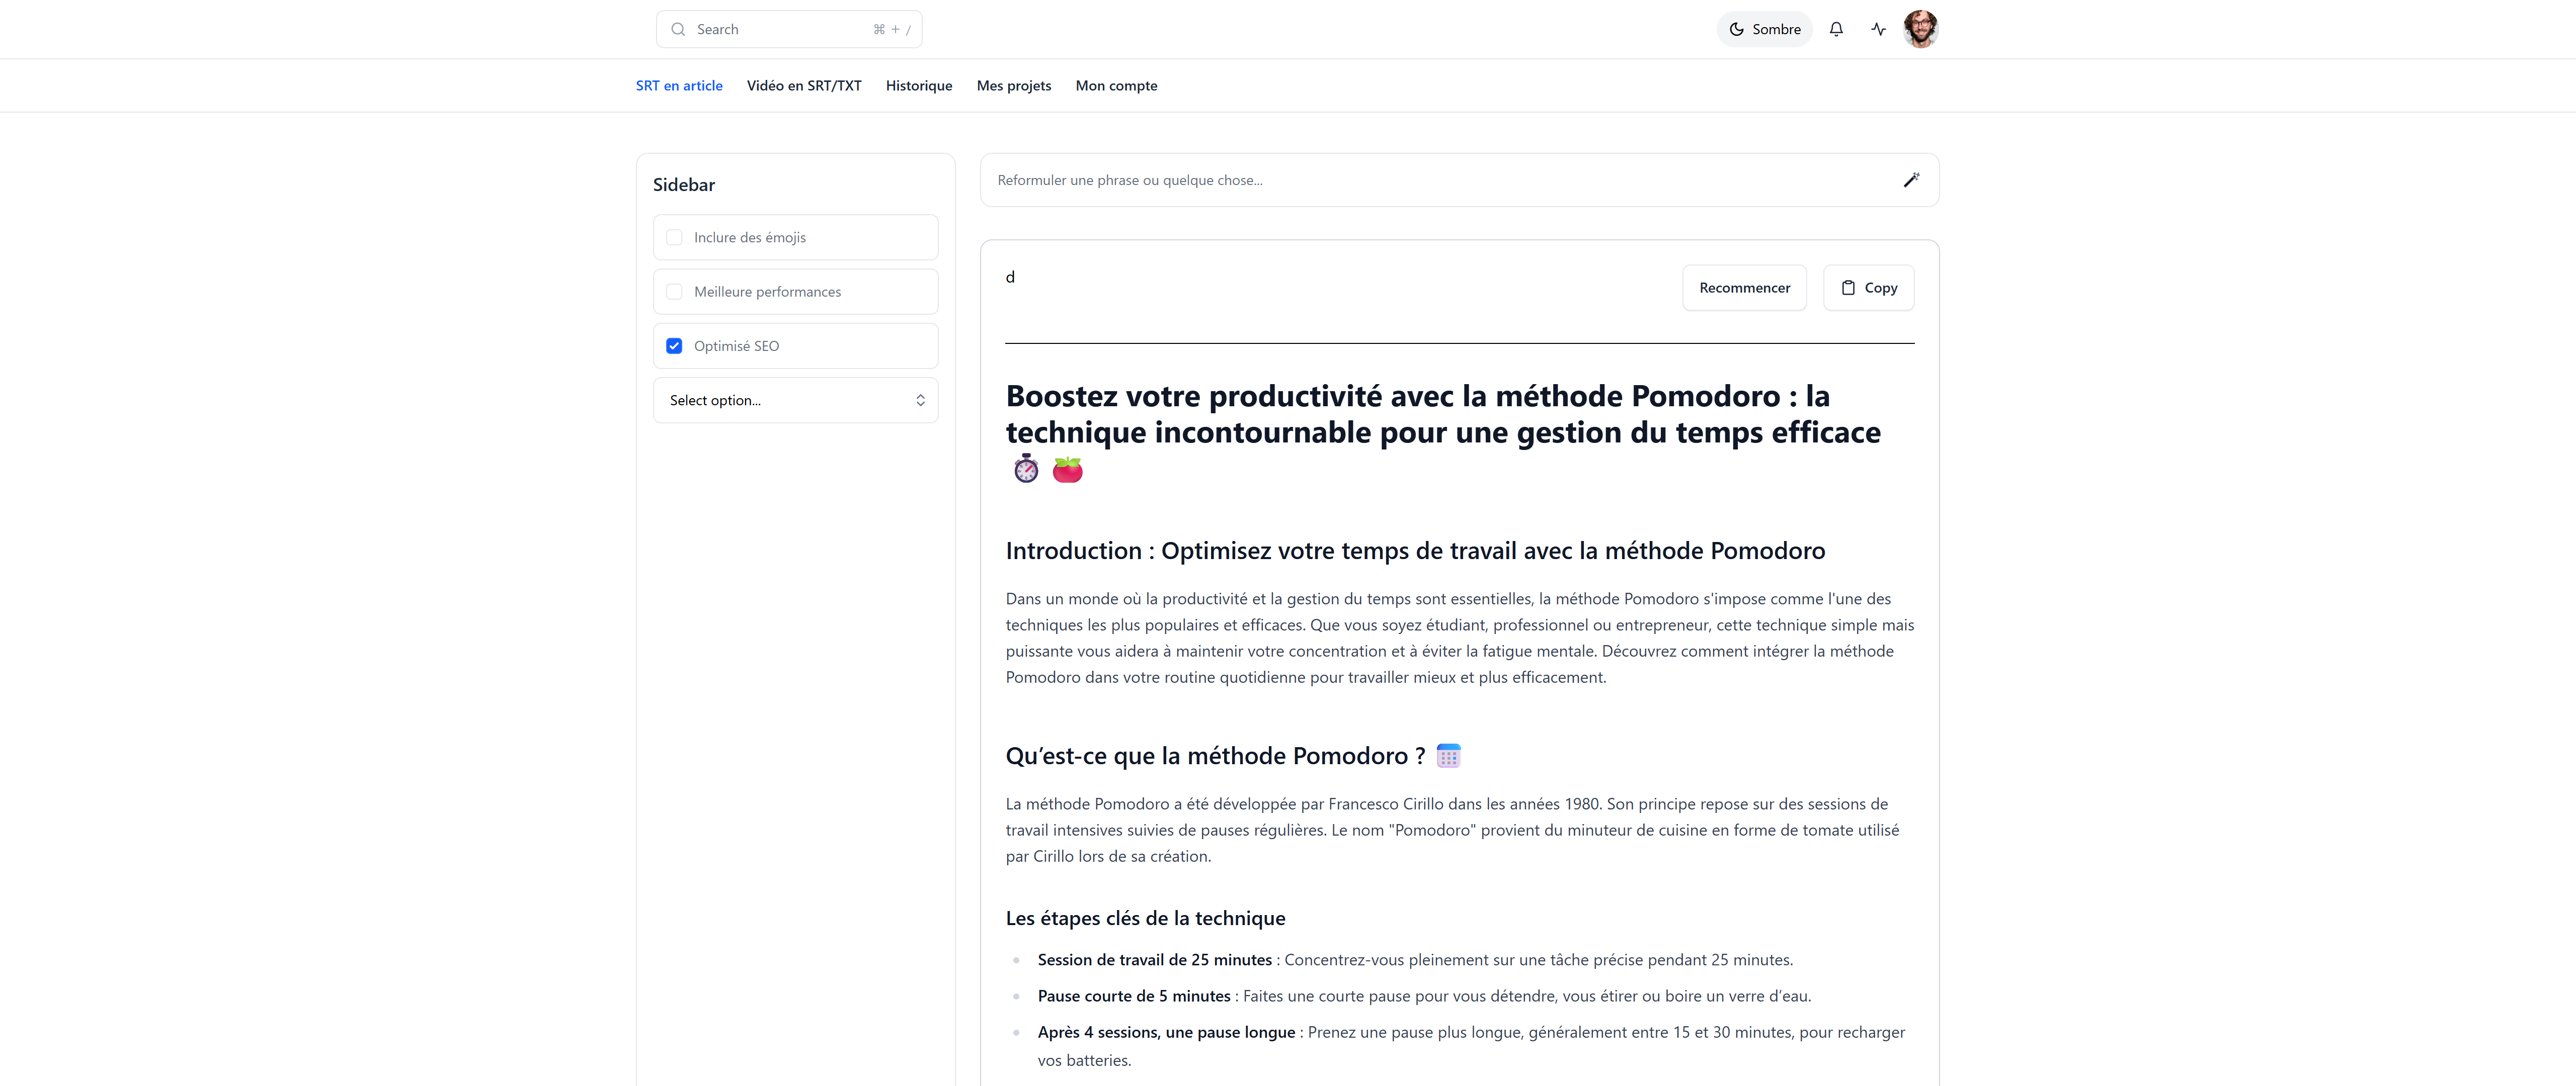Enable the Inclure des émojis checkbox
The width and height of the screenshot is (2576, 1086).
pyautogui.click(x=674, y=238)
